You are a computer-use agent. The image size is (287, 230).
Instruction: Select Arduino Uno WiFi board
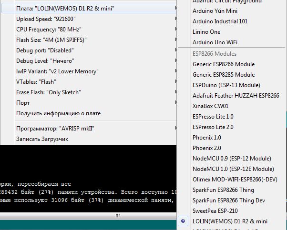click(232, 42)
